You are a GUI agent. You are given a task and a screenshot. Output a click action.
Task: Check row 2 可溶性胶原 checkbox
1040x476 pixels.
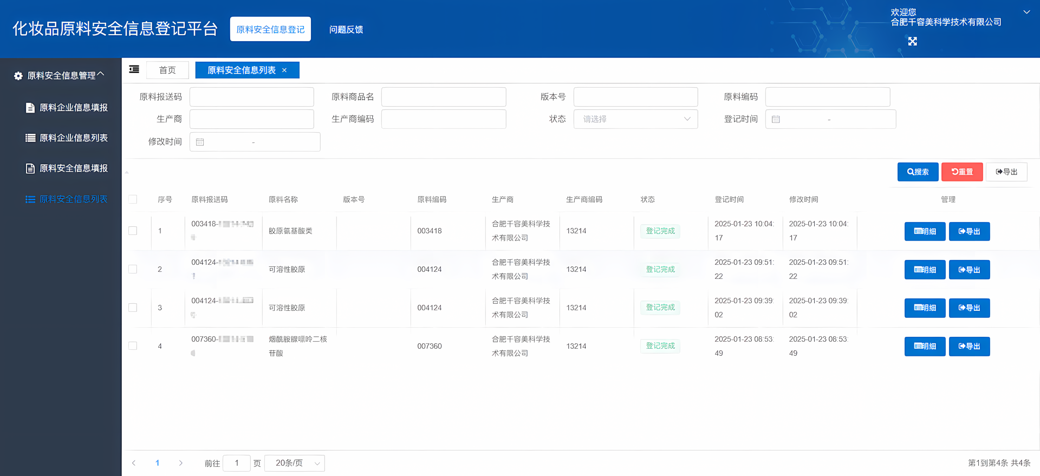(133, 269)
